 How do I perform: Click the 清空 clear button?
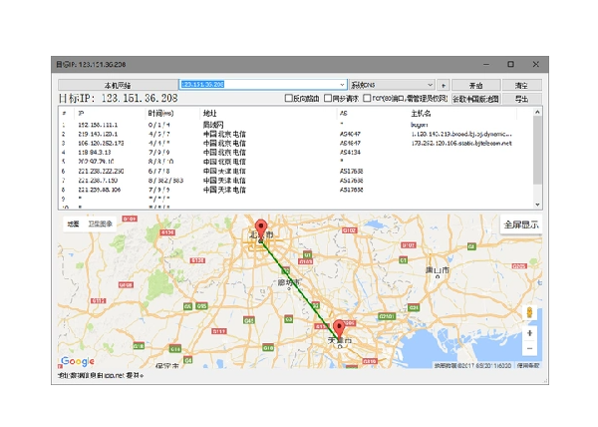point(521,85)
